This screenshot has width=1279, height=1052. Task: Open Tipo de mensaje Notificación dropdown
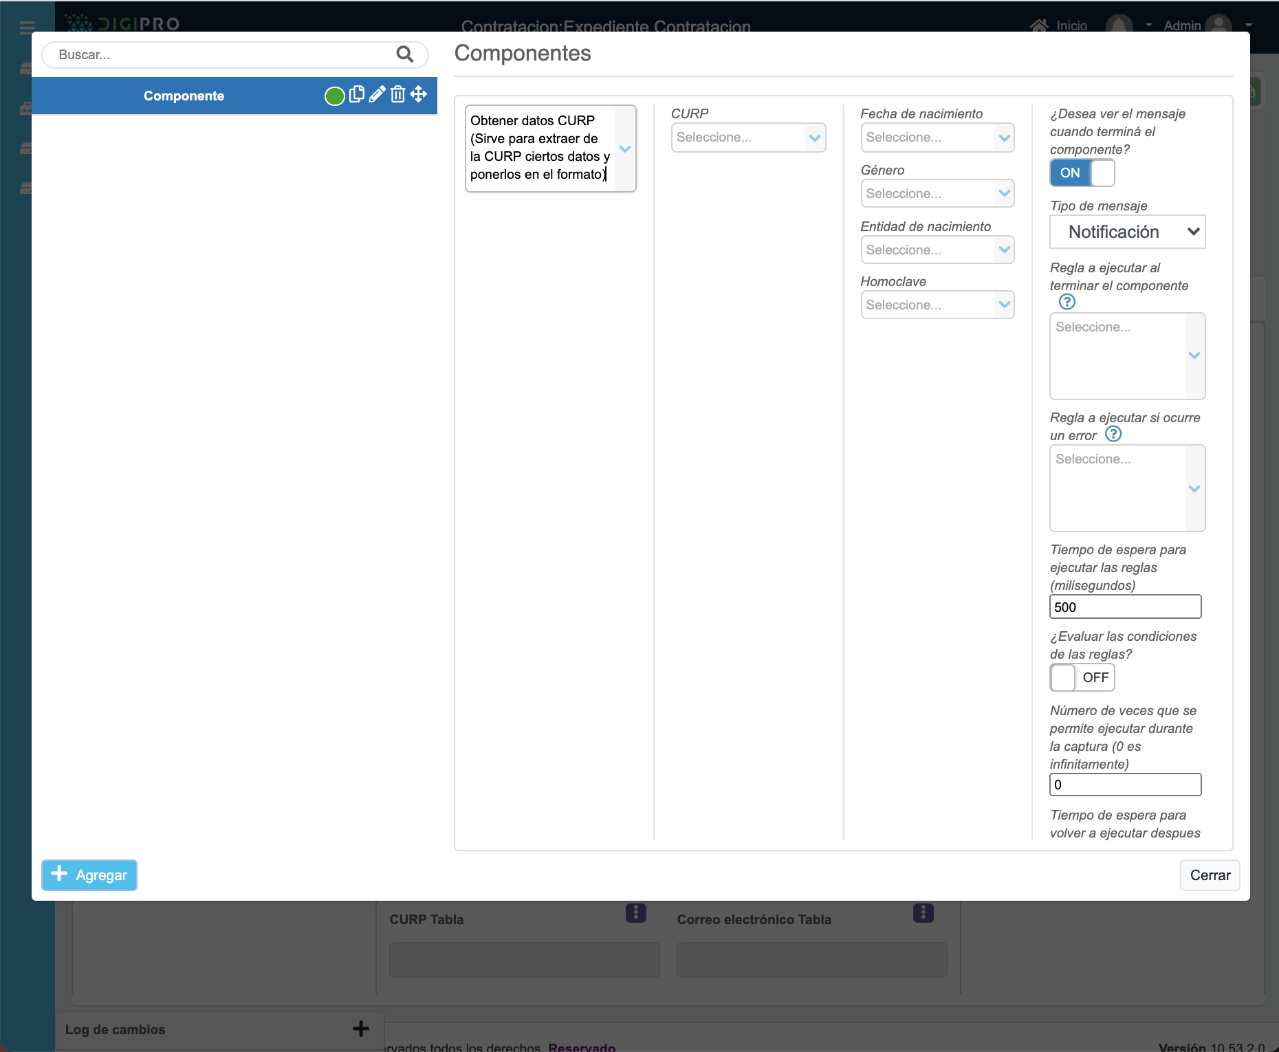[x=1126, y=232]
